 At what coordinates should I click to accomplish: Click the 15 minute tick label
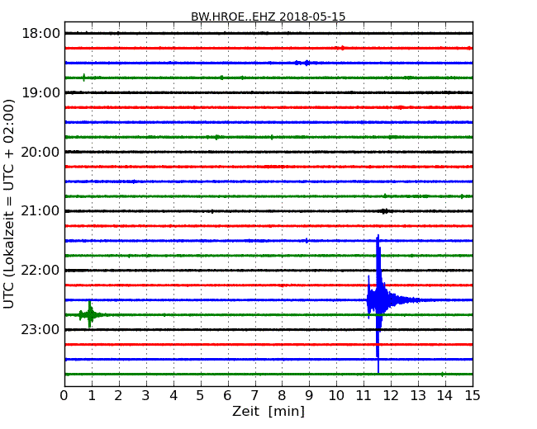click(473, 396)
